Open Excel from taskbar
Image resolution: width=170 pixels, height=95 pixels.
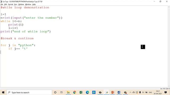81,92
